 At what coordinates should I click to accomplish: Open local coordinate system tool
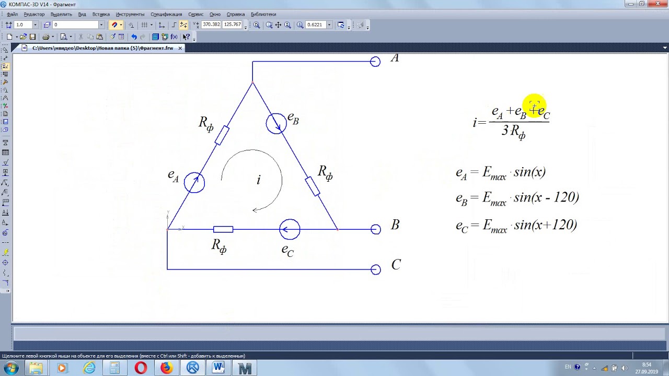tap(162, 25)
